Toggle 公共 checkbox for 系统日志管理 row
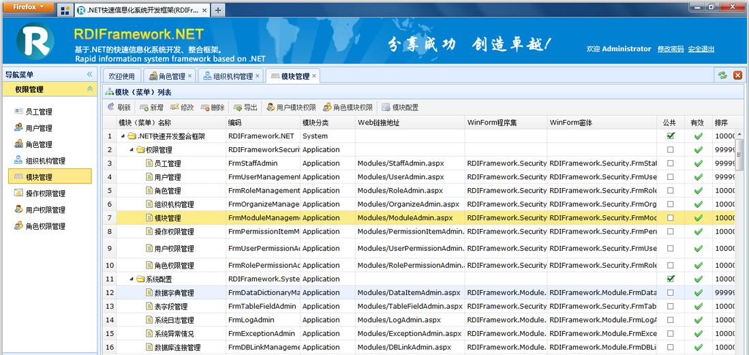This screenshot has height=355, width=749. click(671, 320)
